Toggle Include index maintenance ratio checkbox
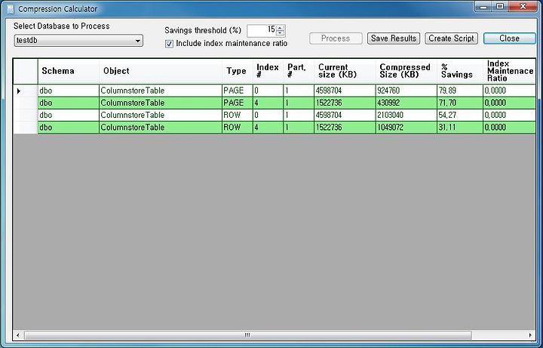543x348 pixels. (169, 44)
